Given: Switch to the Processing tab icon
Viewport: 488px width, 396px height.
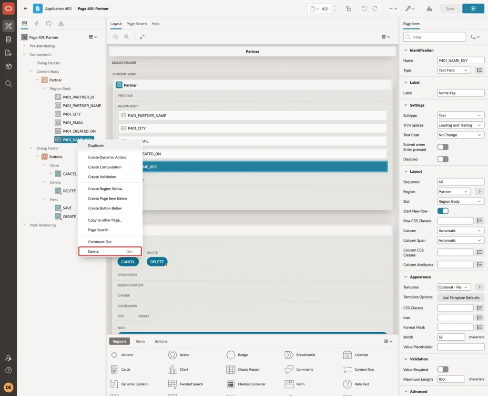Looking at the screenshot, I should click(x=49, y=24).
